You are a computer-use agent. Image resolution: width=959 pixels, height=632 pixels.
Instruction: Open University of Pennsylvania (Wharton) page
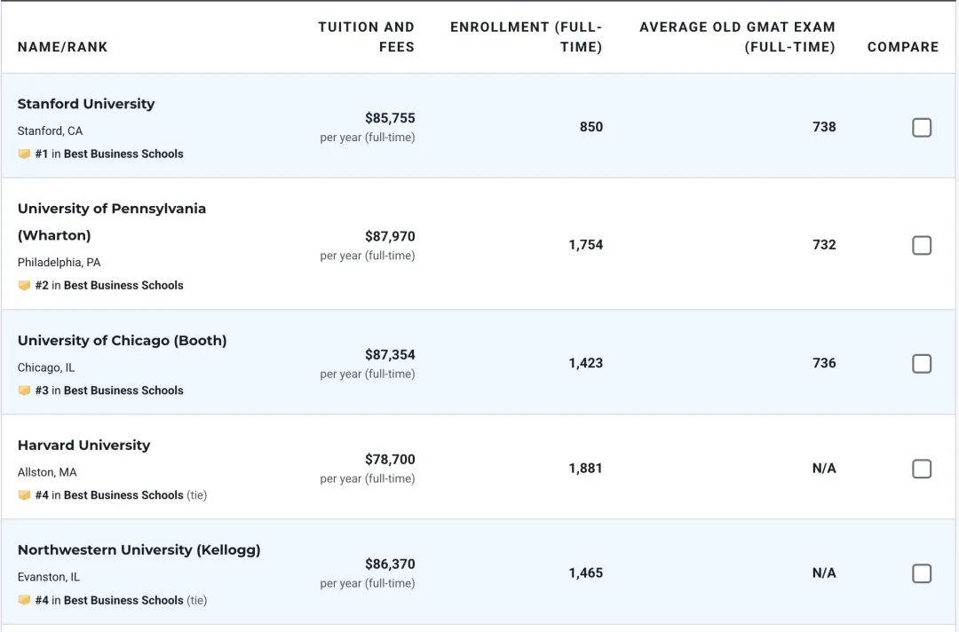click(112, 209)
